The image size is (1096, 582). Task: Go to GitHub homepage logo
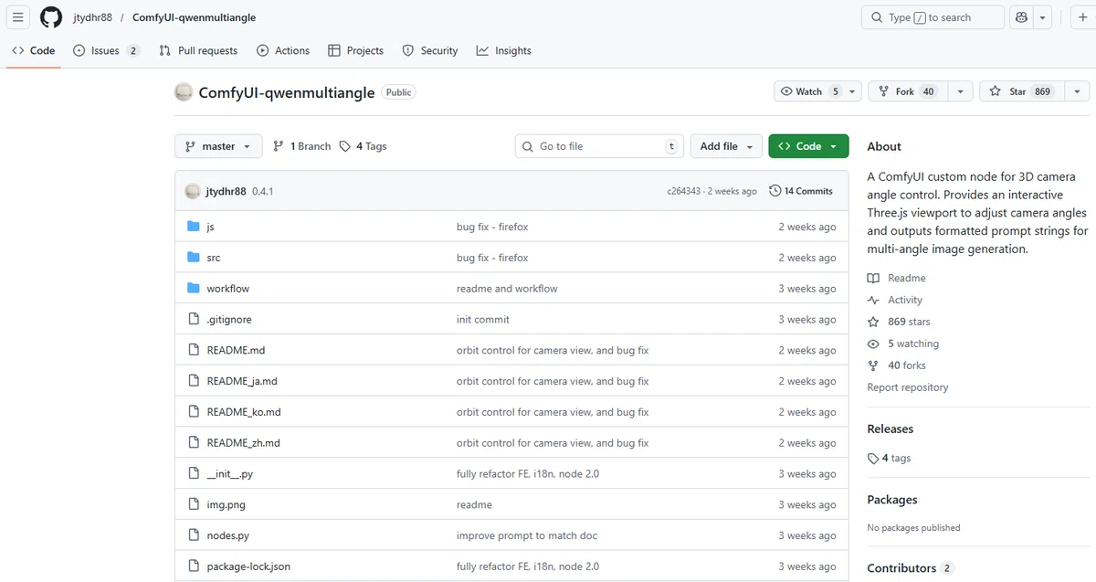click(51, 17)
